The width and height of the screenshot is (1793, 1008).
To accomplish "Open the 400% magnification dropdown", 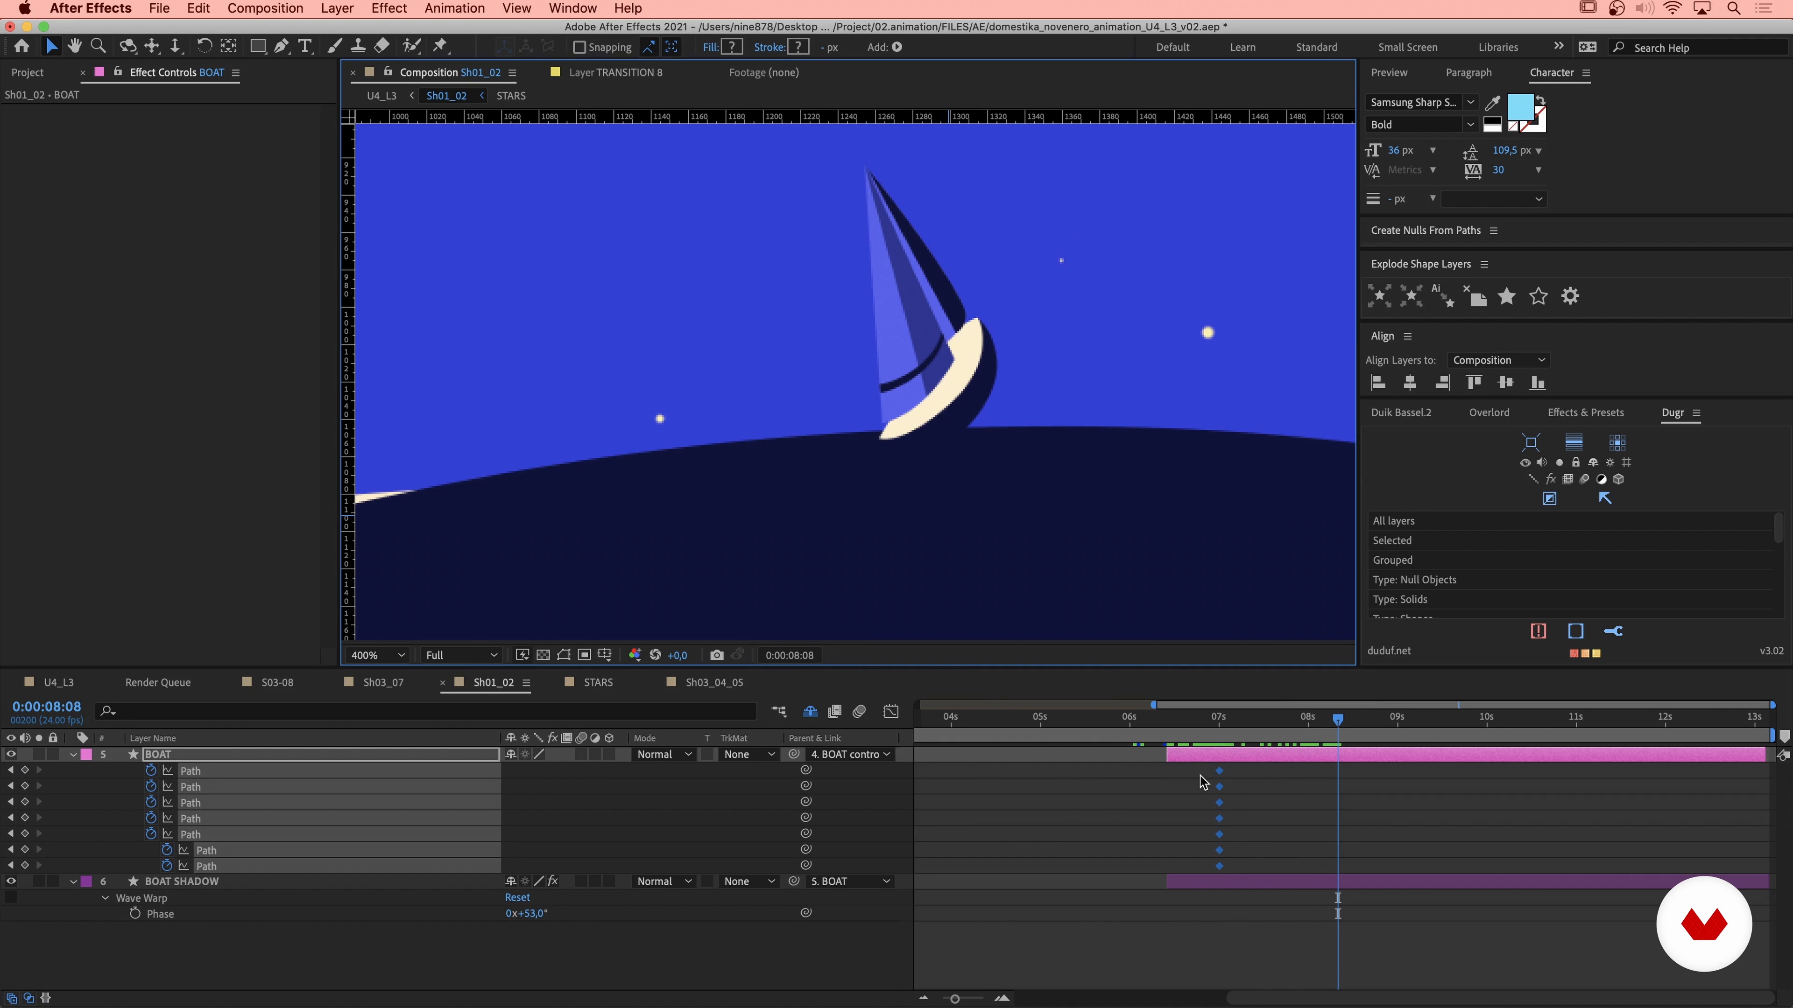I will pos(377,655).
